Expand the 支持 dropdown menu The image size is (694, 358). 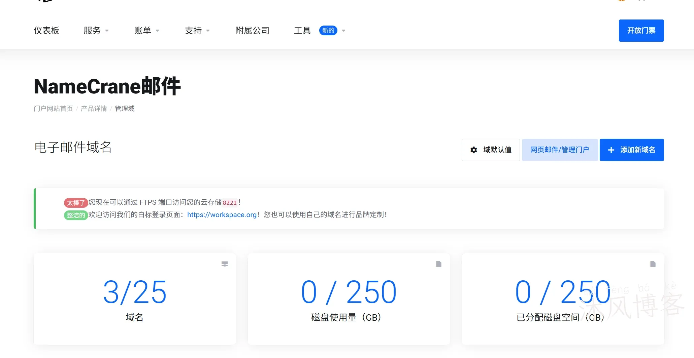pos(197,31)
